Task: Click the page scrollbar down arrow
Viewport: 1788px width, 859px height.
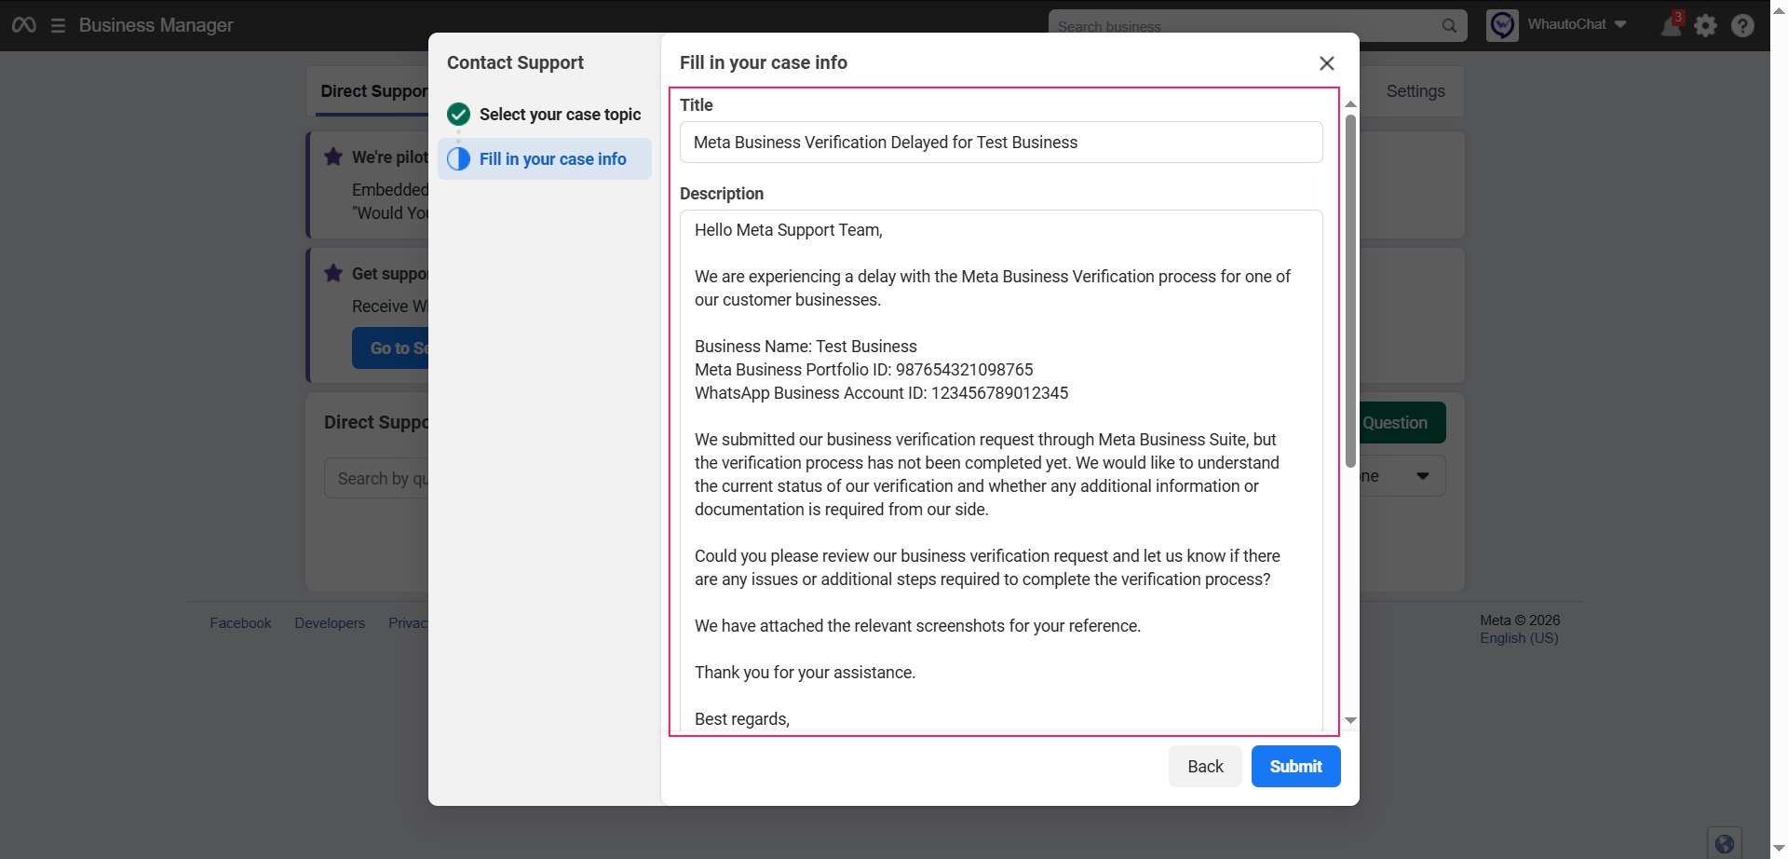Action: (x=1779, y=849)
